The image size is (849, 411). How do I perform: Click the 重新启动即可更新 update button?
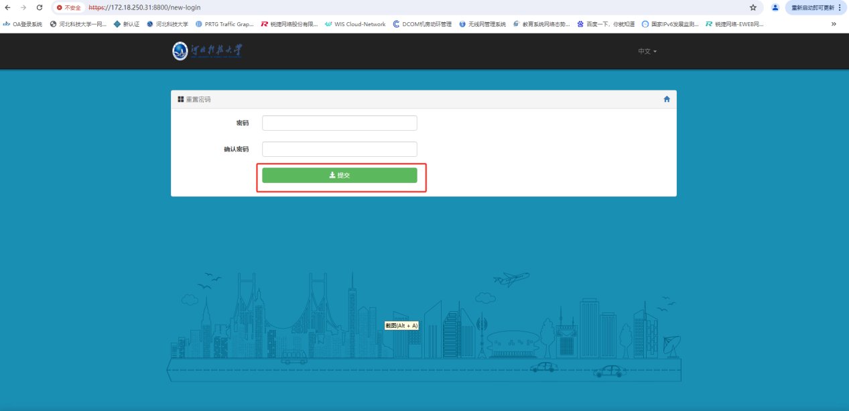tap(815, 7)
